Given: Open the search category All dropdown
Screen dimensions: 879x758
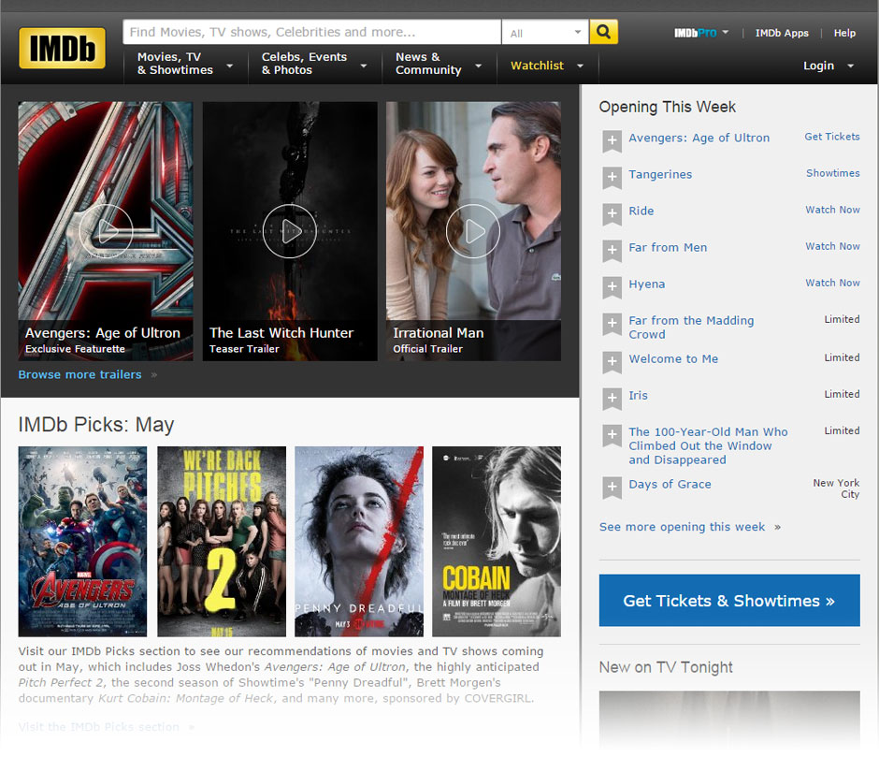Looking at the screenshot, I should point(545,32).
